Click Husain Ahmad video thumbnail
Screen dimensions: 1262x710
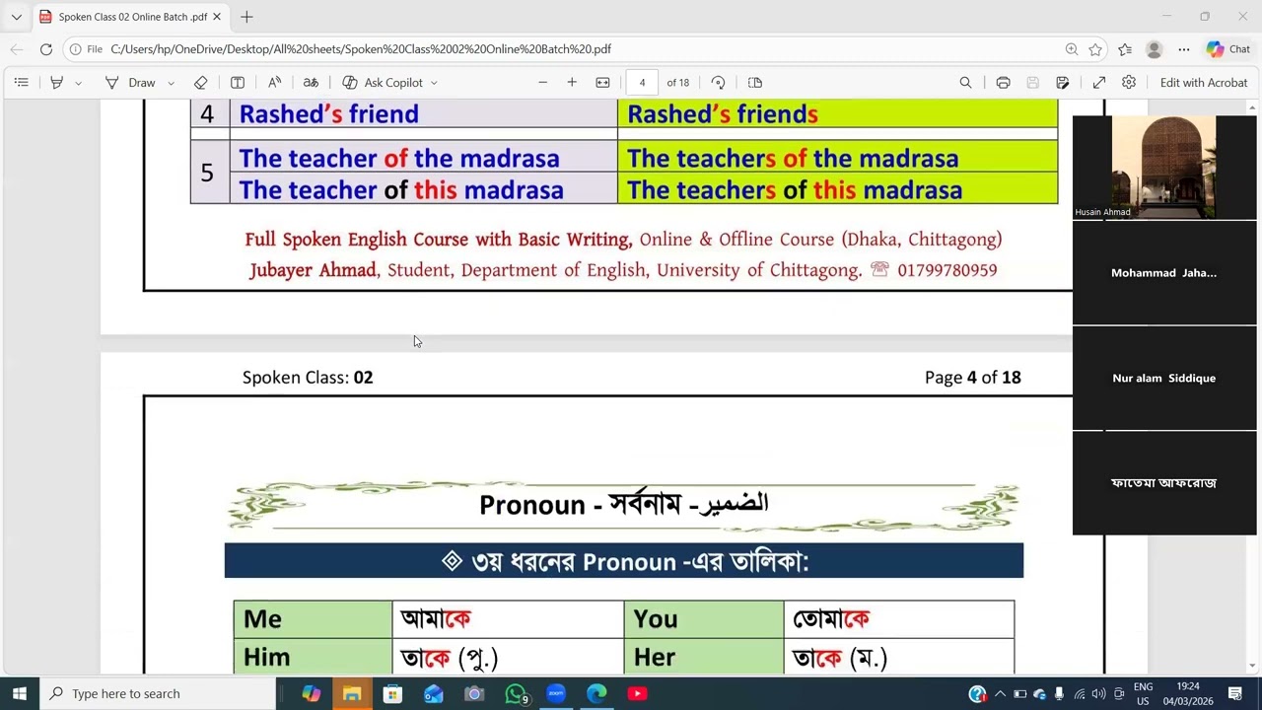click(1164, 167)
